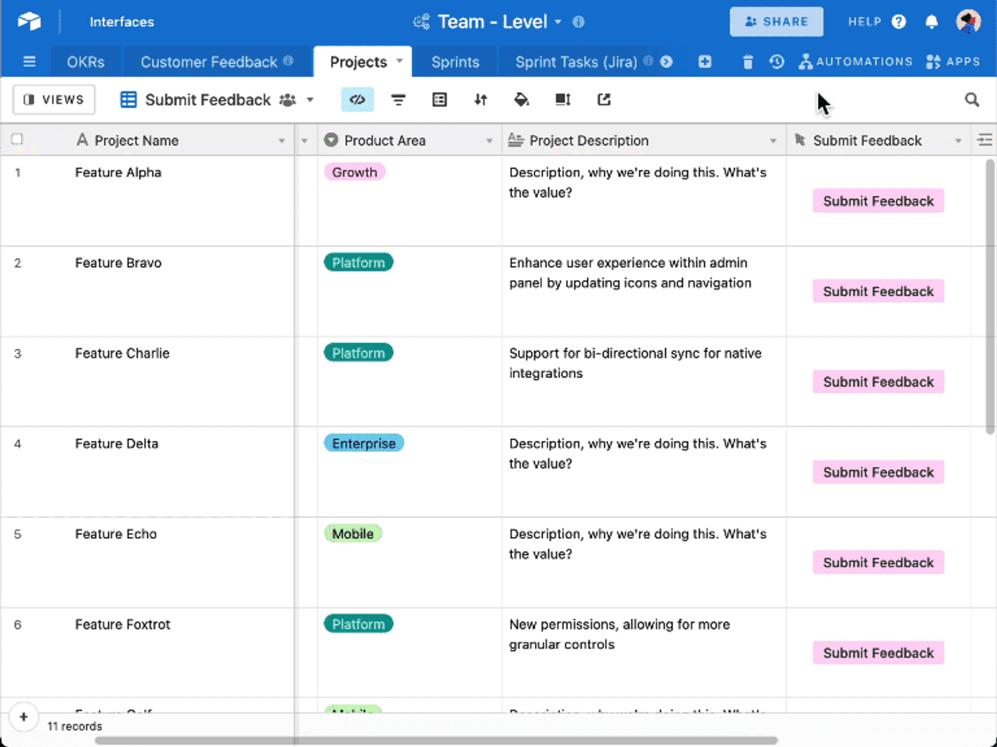Screen dimensions: 997x747
Task: Open the search magnifier icon
Action: click(971, 100)
